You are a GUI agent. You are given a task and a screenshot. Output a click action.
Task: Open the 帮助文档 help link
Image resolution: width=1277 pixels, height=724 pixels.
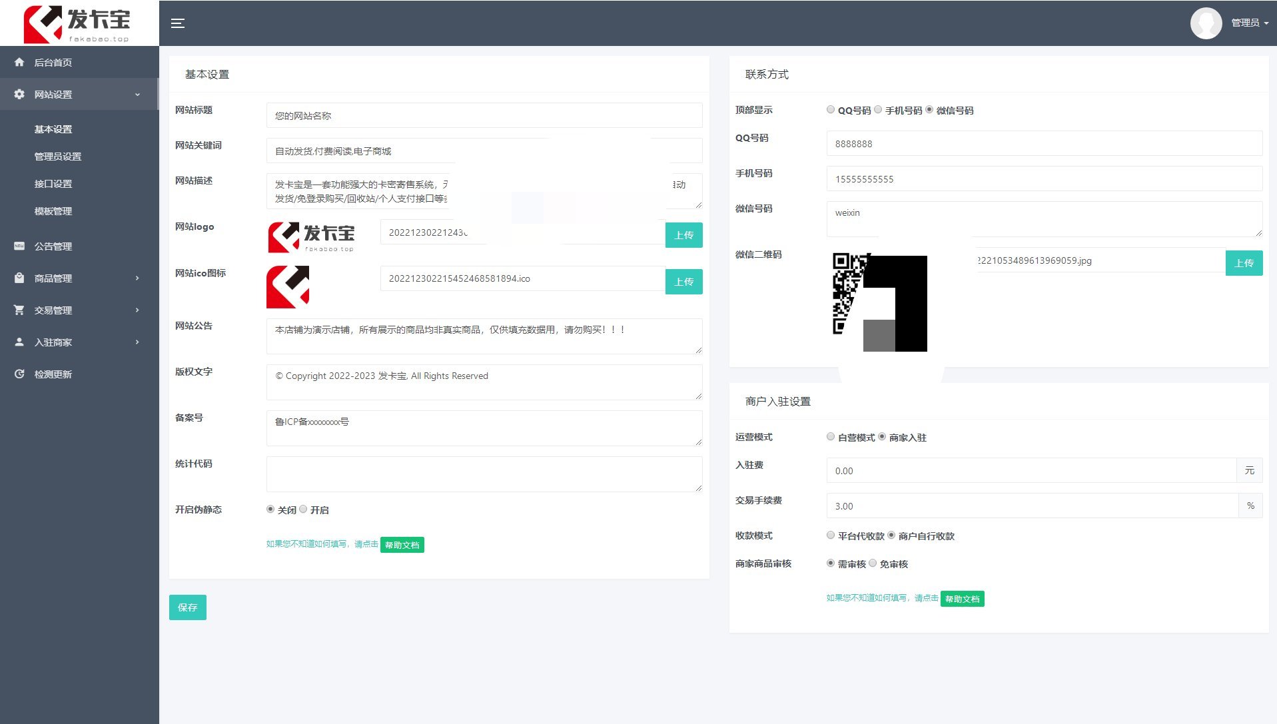point(402,544)
